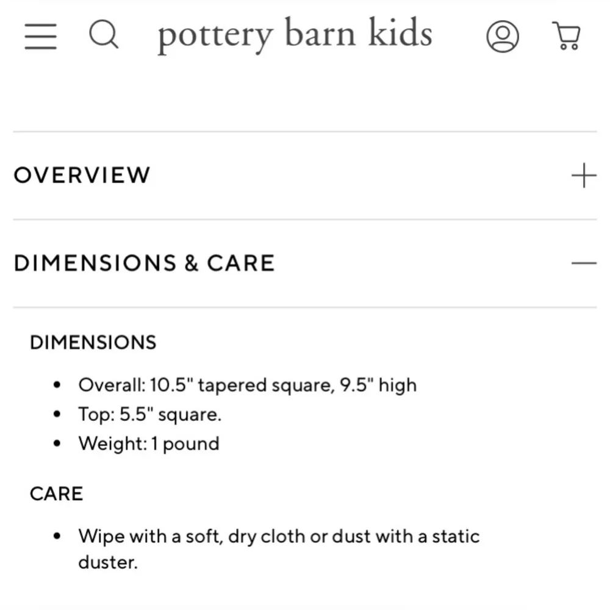Select the Weight: 1 pound bullet line
The image size is (610, 610).
148,443
